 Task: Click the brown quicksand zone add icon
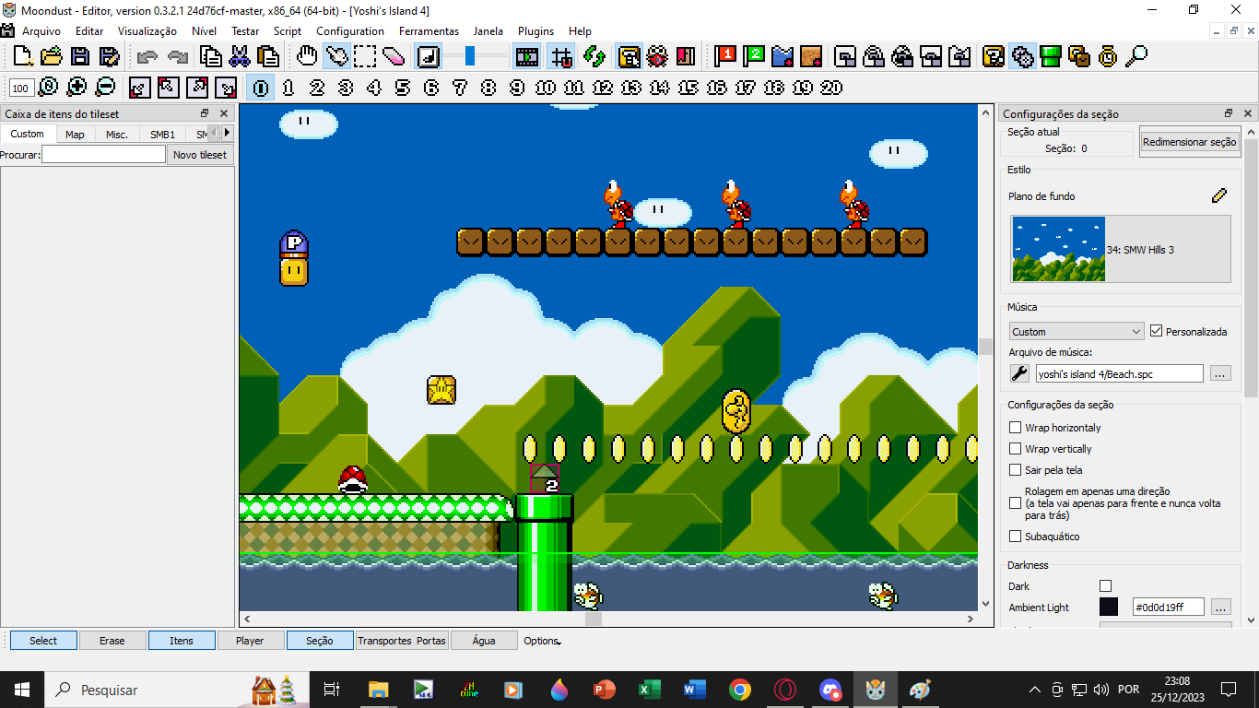811,56
